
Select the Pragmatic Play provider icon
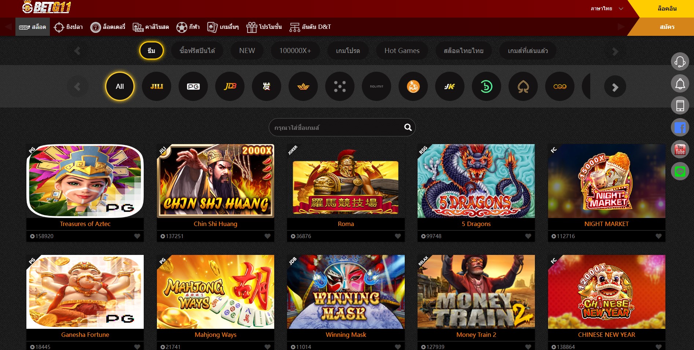413,87
